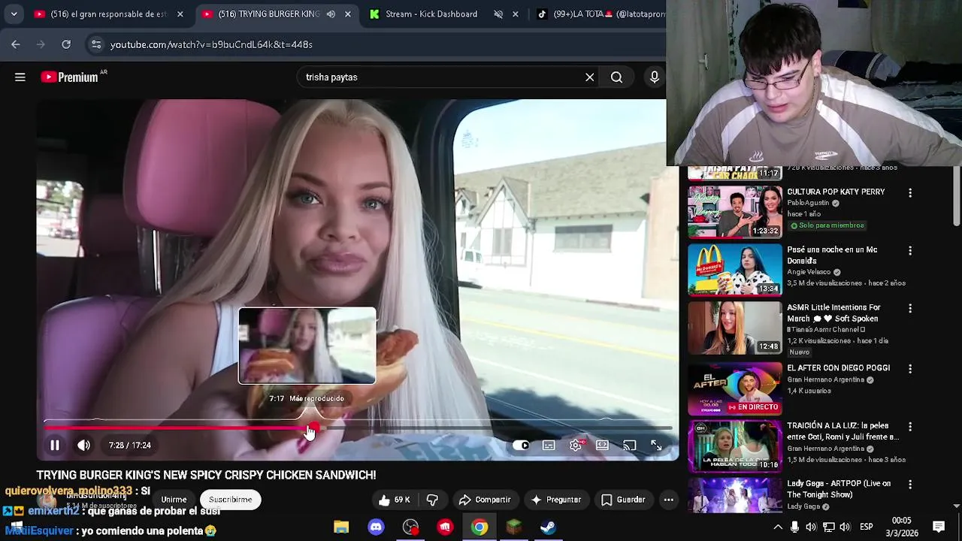Open options for EL AFTER CON DIEGO POGGI
Screen dimensions: 962x541
(910, 369)
